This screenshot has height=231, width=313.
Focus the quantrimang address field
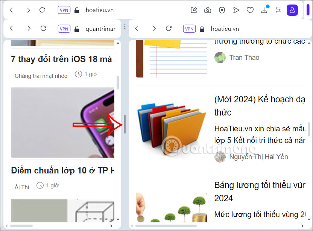pos(101,29)
